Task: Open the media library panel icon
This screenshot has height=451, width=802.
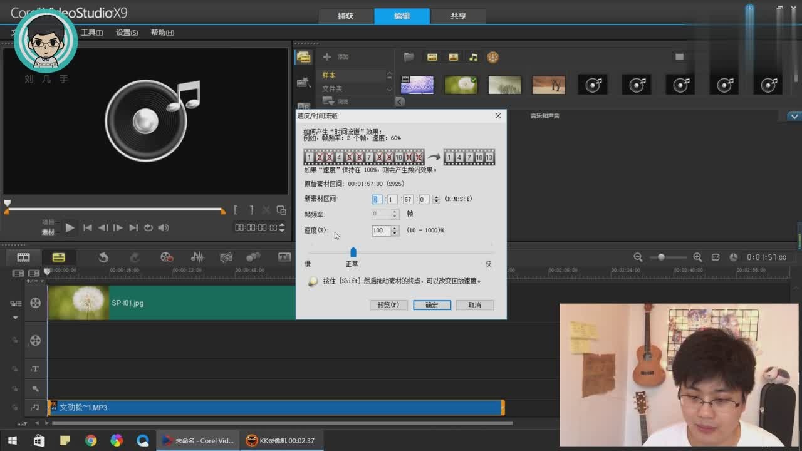Action: click(304, 57)
